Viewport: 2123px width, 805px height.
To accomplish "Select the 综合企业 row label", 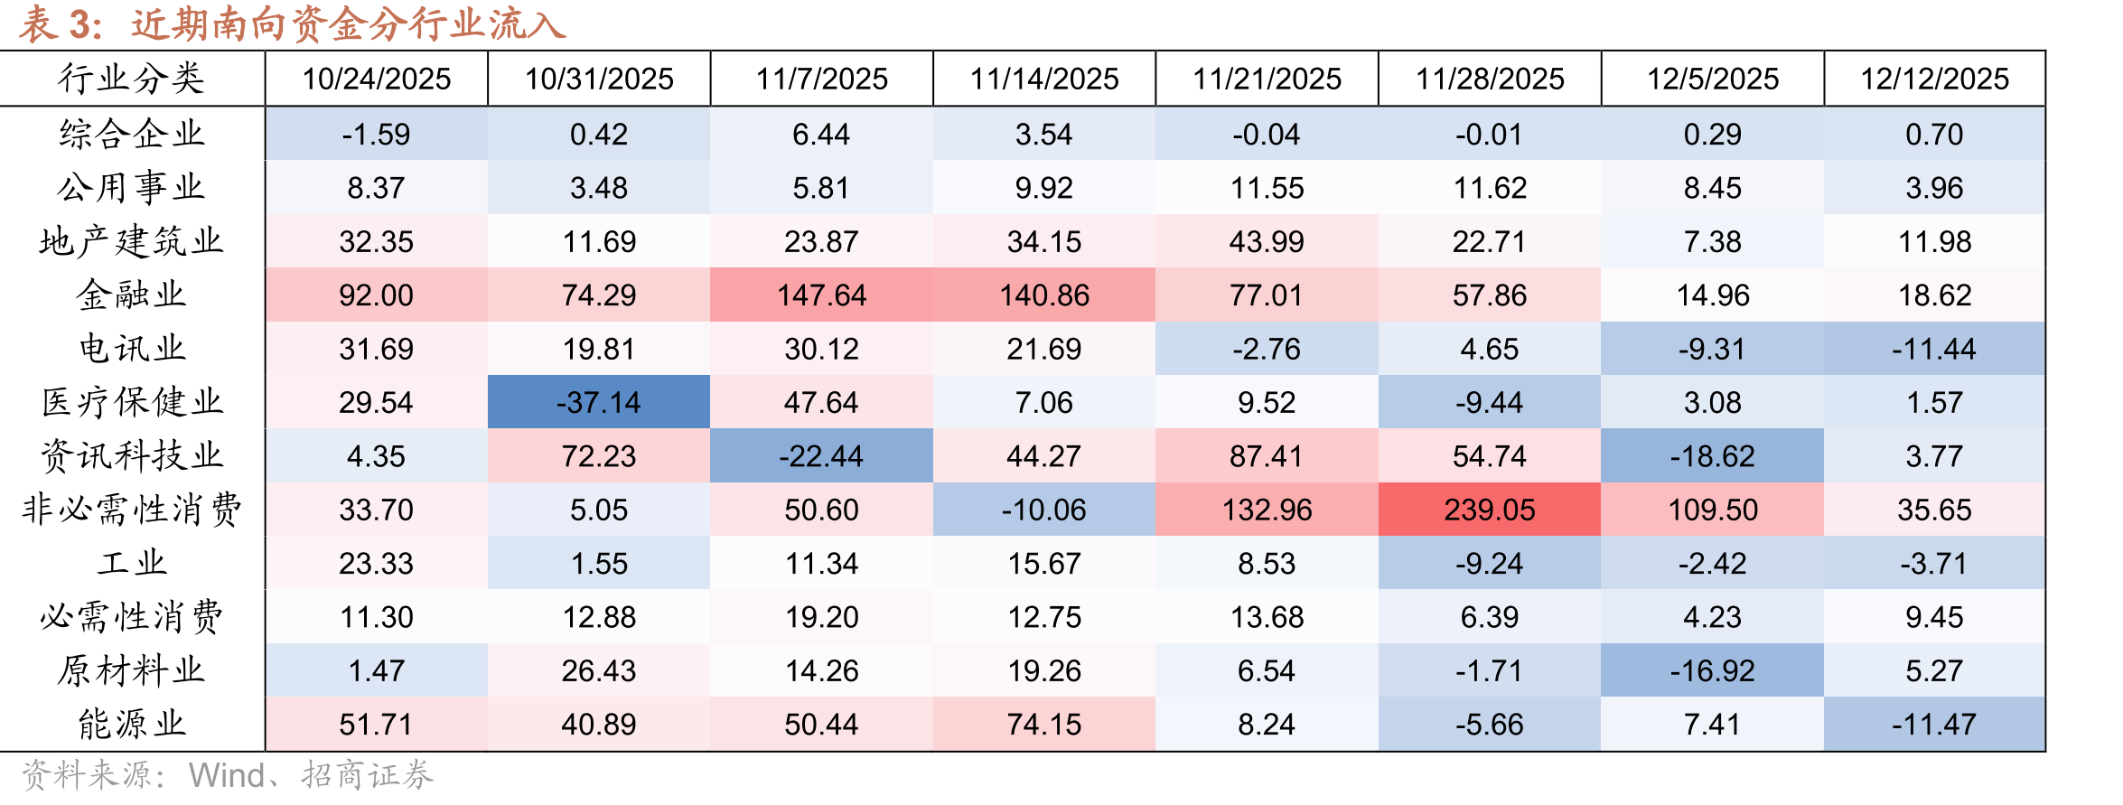I will (x=132, y=134).
